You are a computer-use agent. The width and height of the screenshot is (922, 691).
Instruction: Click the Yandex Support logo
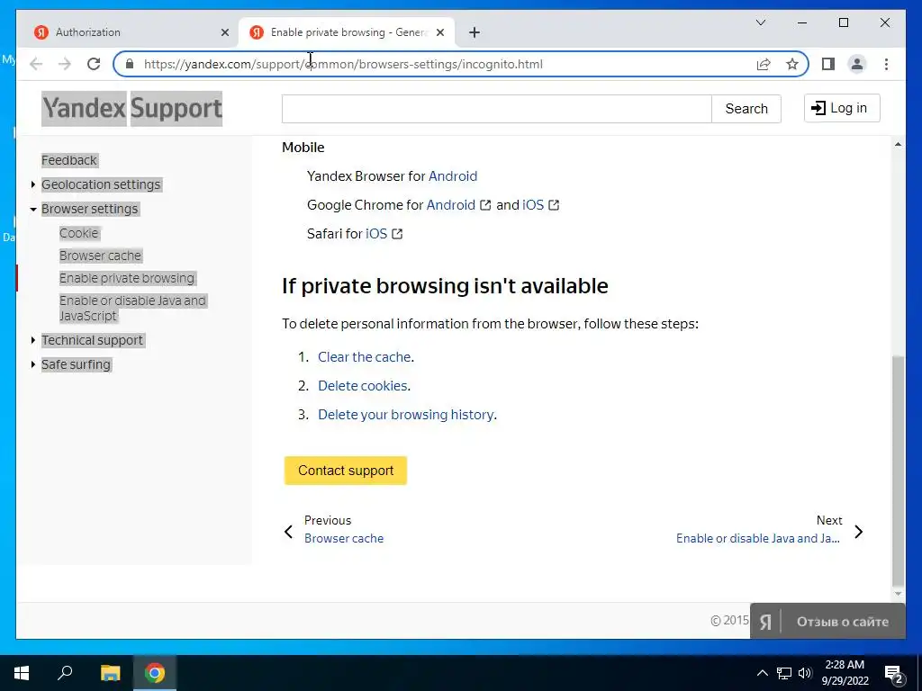pyautogui.click(x=131, y=108)
